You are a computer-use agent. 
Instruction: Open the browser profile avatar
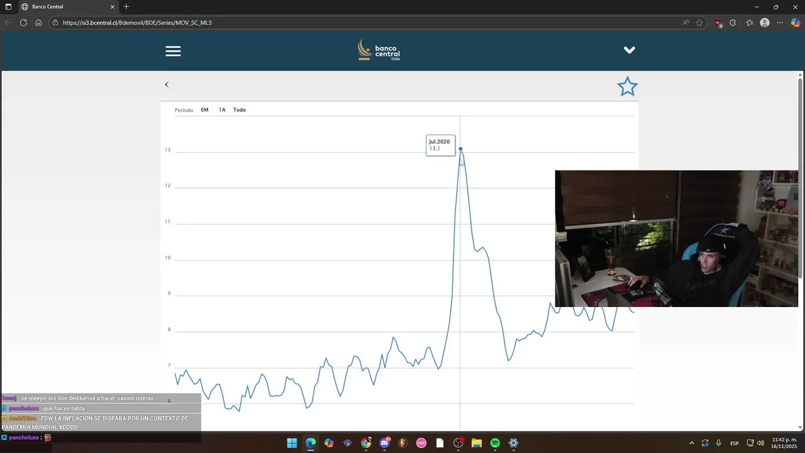[765, 23]
